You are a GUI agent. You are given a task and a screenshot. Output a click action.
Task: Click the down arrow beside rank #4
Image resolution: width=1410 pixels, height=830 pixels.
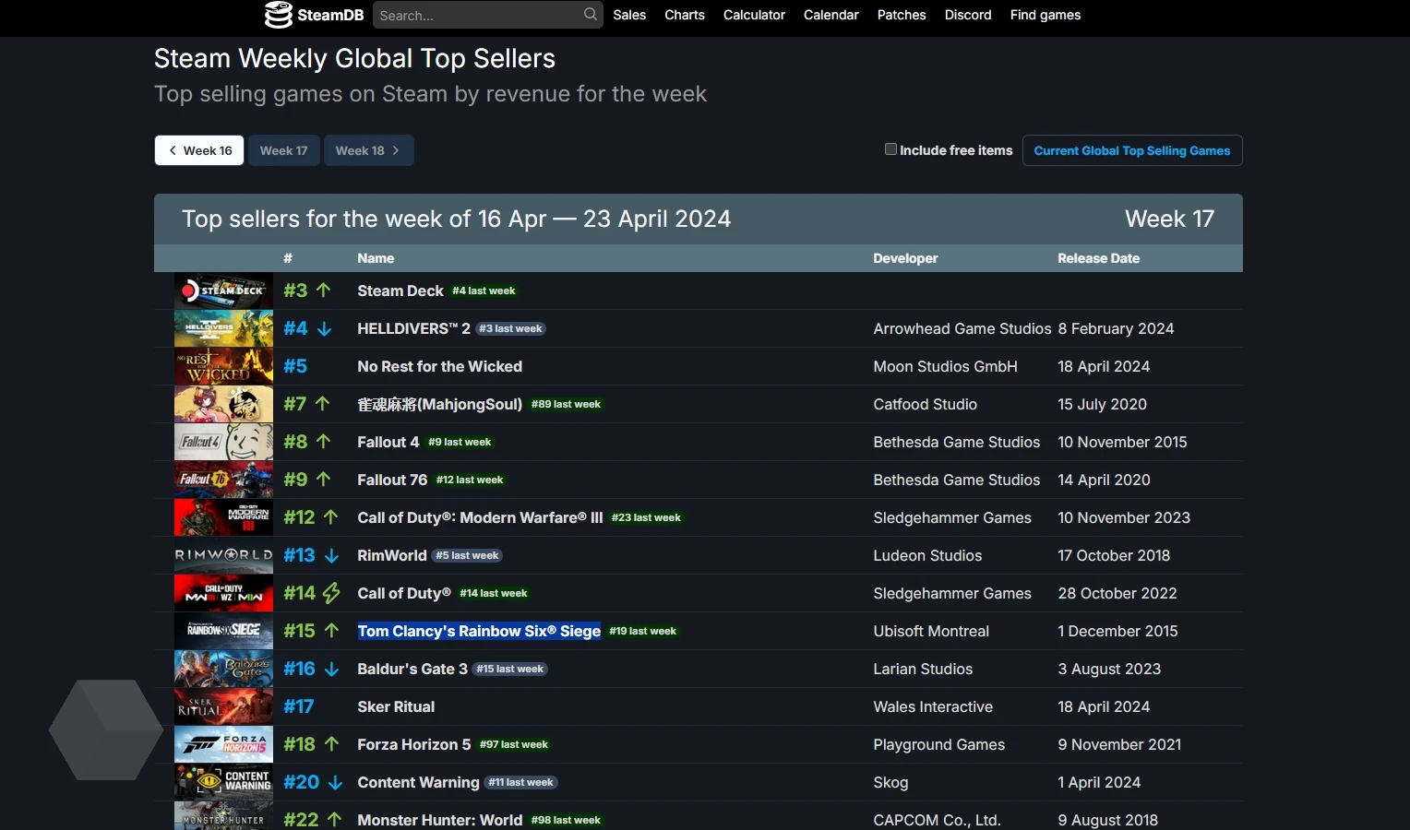tap(325, 328)
